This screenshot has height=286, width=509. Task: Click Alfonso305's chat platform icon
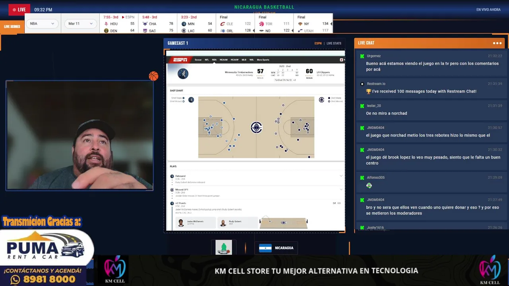[362, 178]
